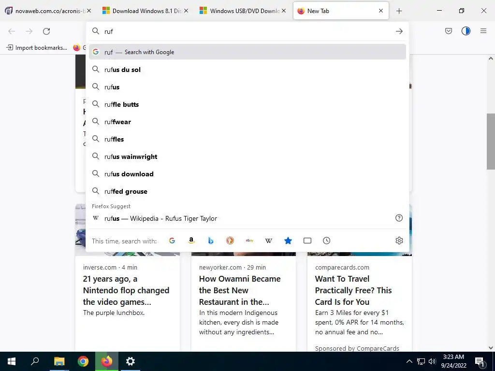Search history using the clock icon
Image resolution: width=495 pixels, height=371 pixels.
click(326, 241)
